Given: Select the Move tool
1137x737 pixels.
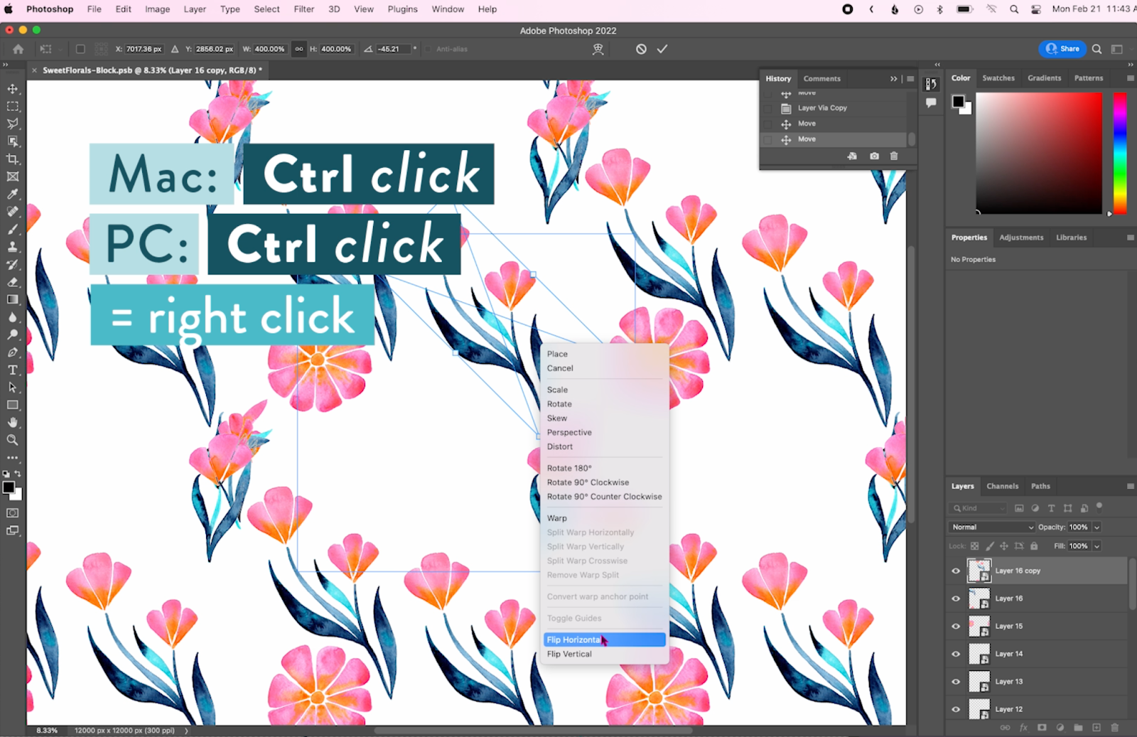Looking at the screenshot, I should point(11,89).
